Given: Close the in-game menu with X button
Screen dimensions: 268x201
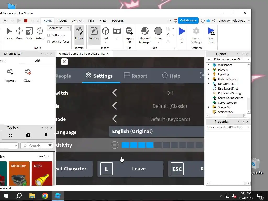Looking at the screenshot, I should pyautogui.click(x=64, y=62).
